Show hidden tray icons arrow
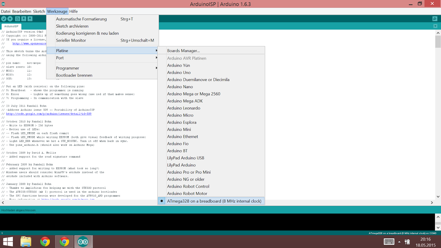This screenshot has height=248, width=441. click(399, 242)
